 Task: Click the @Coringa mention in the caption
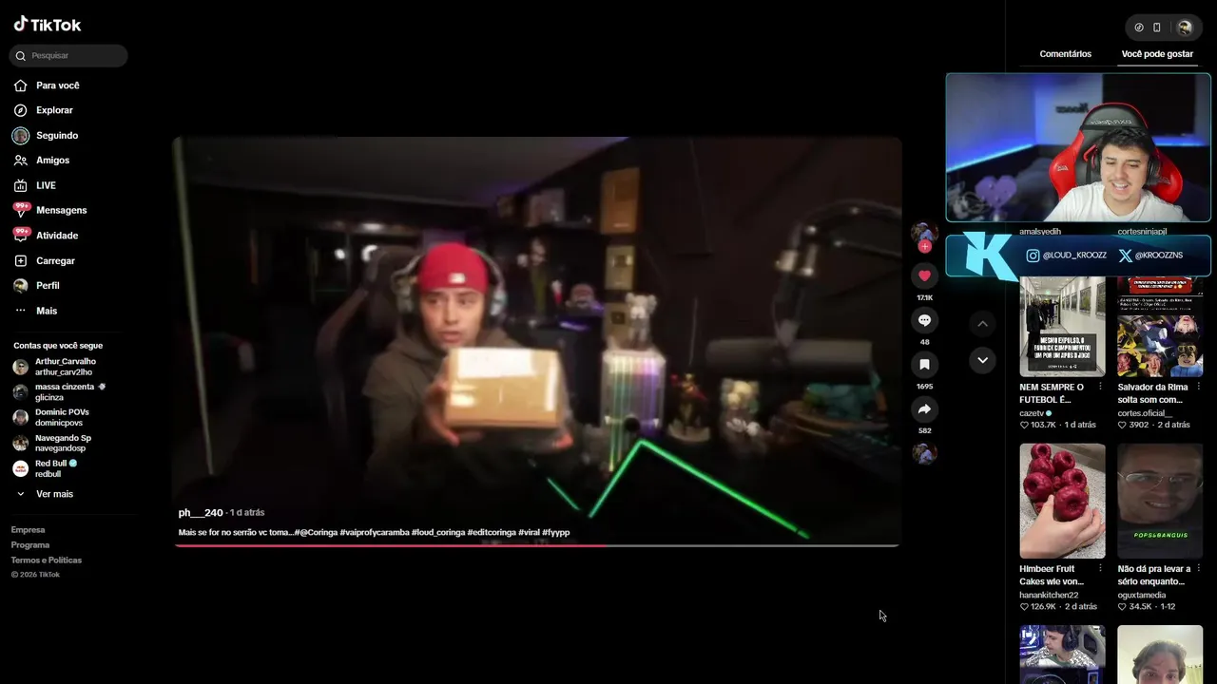pyautogui.click(x=318, y=532)
